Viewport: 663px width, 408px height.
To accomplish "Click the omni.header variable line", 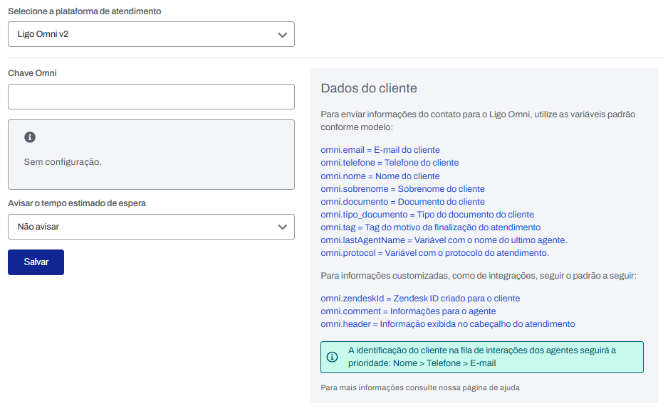I will click(447, 324).
